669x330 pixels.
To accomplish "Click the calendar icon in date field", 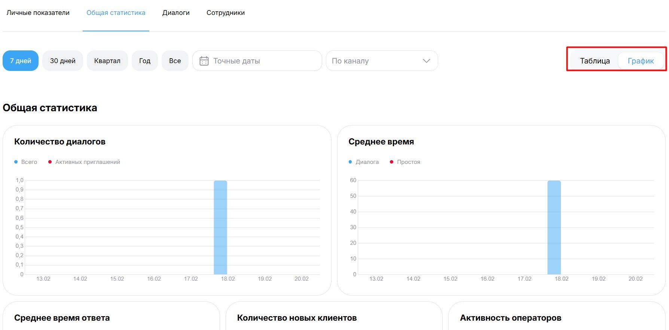I will click(204, 61).
